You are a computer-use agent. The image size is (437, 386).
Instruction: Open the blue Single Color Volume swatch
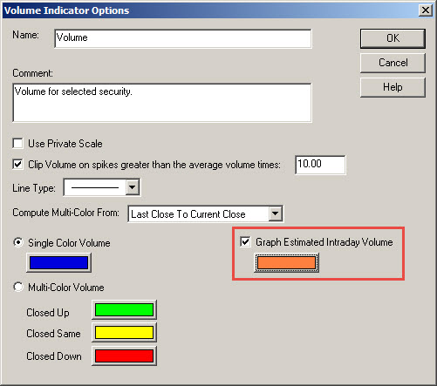[58, 262]
